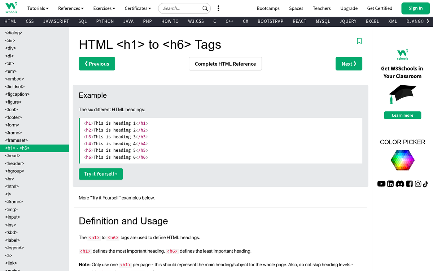Click the LinkedIn icon

390,184
